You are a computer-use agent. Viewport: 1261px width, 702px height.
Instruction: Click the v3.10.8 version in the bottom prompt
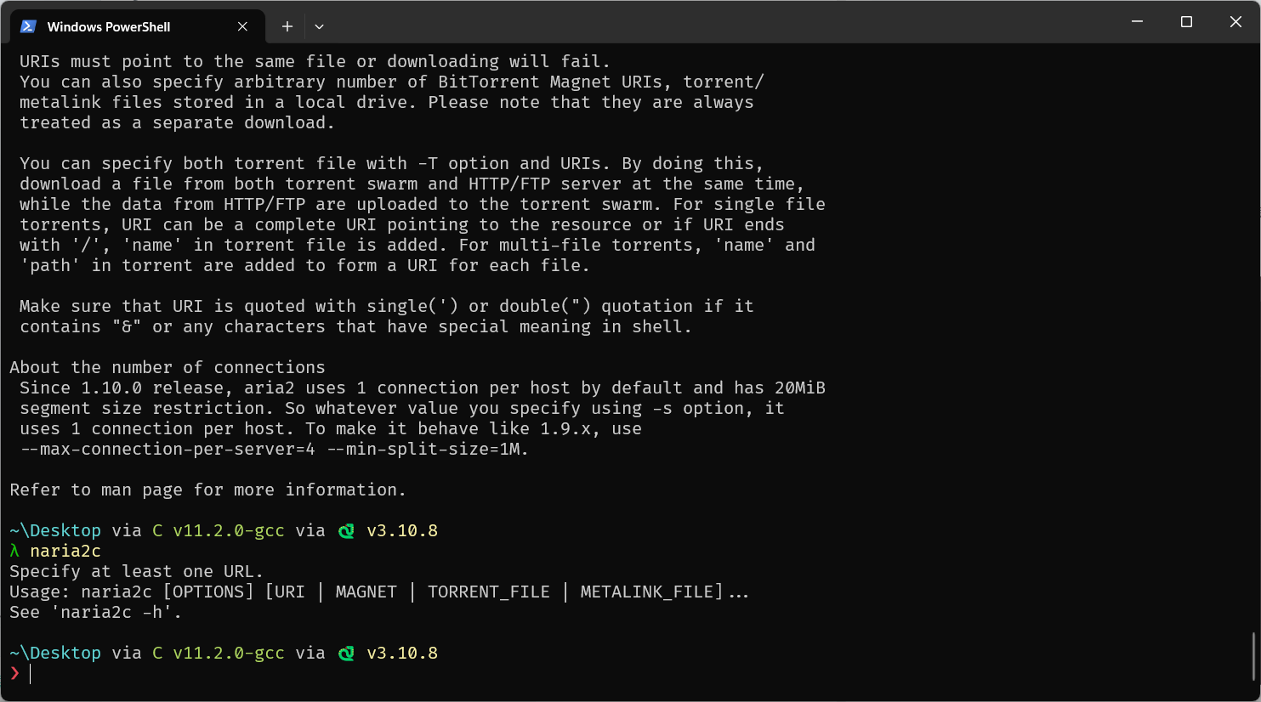tap(402, 653)
